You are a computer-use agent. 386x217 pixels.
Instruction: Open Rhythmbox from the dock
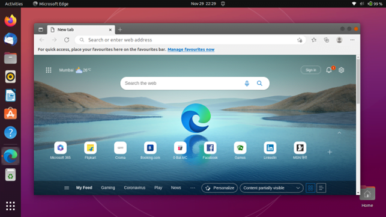click(10, 77)
